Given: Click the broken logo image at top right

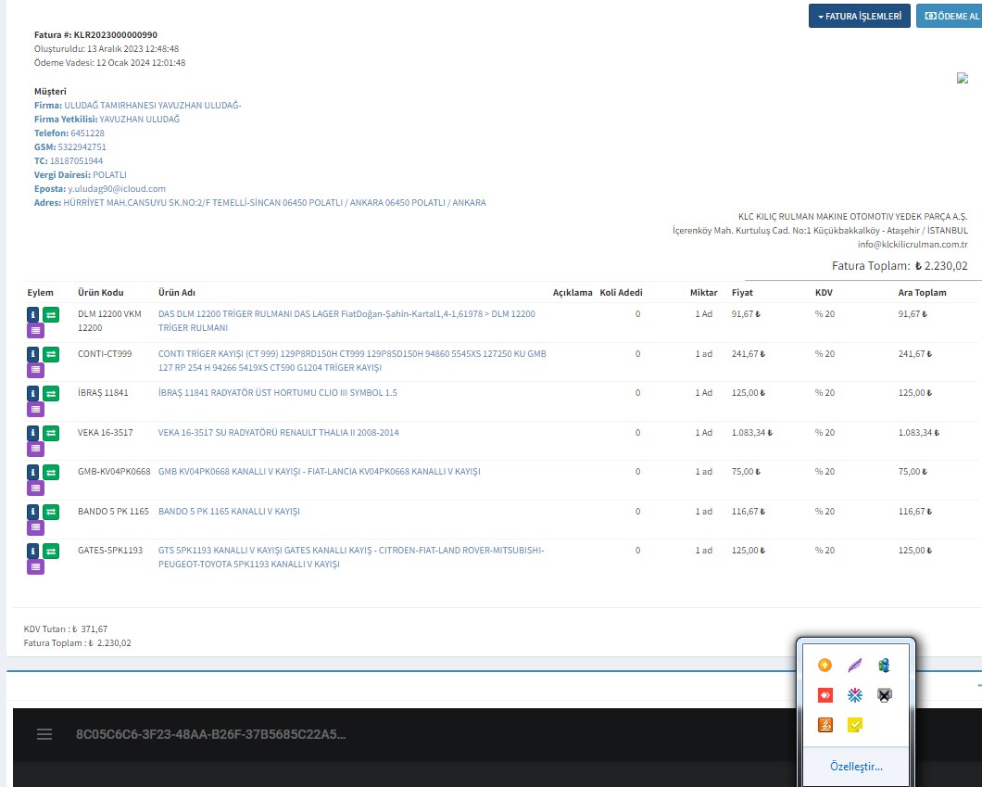Looking at the screenshot, I should [x=962, y=79].
